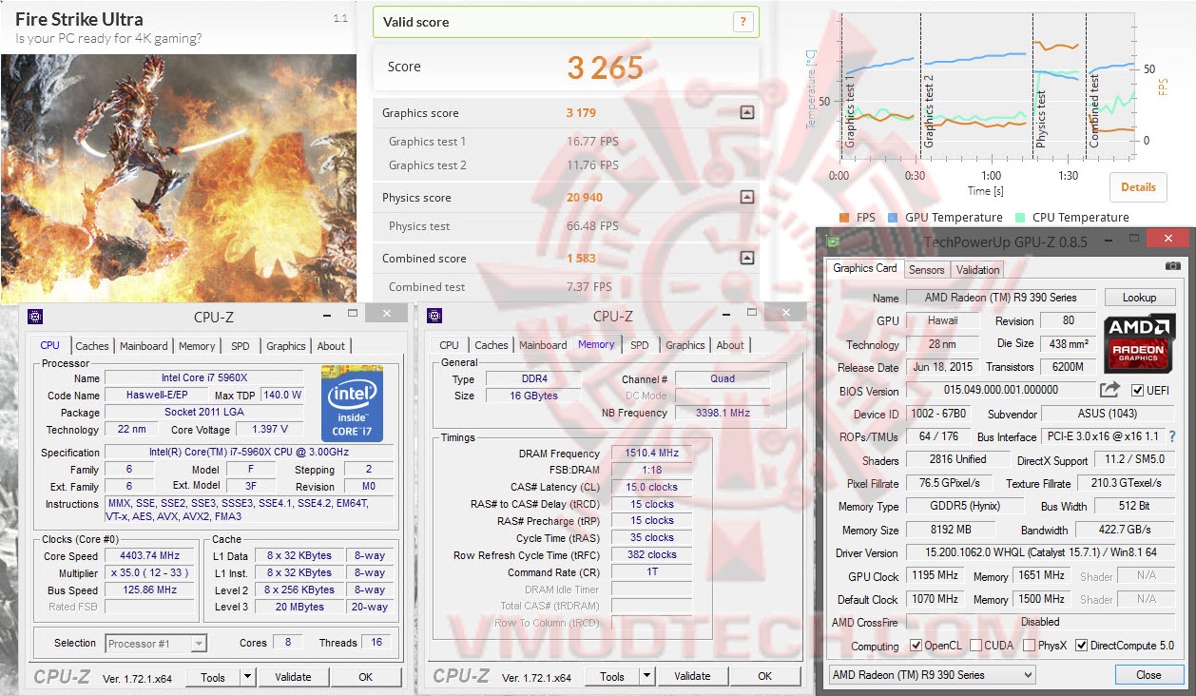The width and height of the screenshot is (1196, 696).
Task: Collapse the Physics score section
Action: [x=746, y=197]
